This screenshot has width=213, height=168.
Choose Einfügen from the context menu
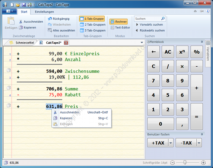[81, 124]
